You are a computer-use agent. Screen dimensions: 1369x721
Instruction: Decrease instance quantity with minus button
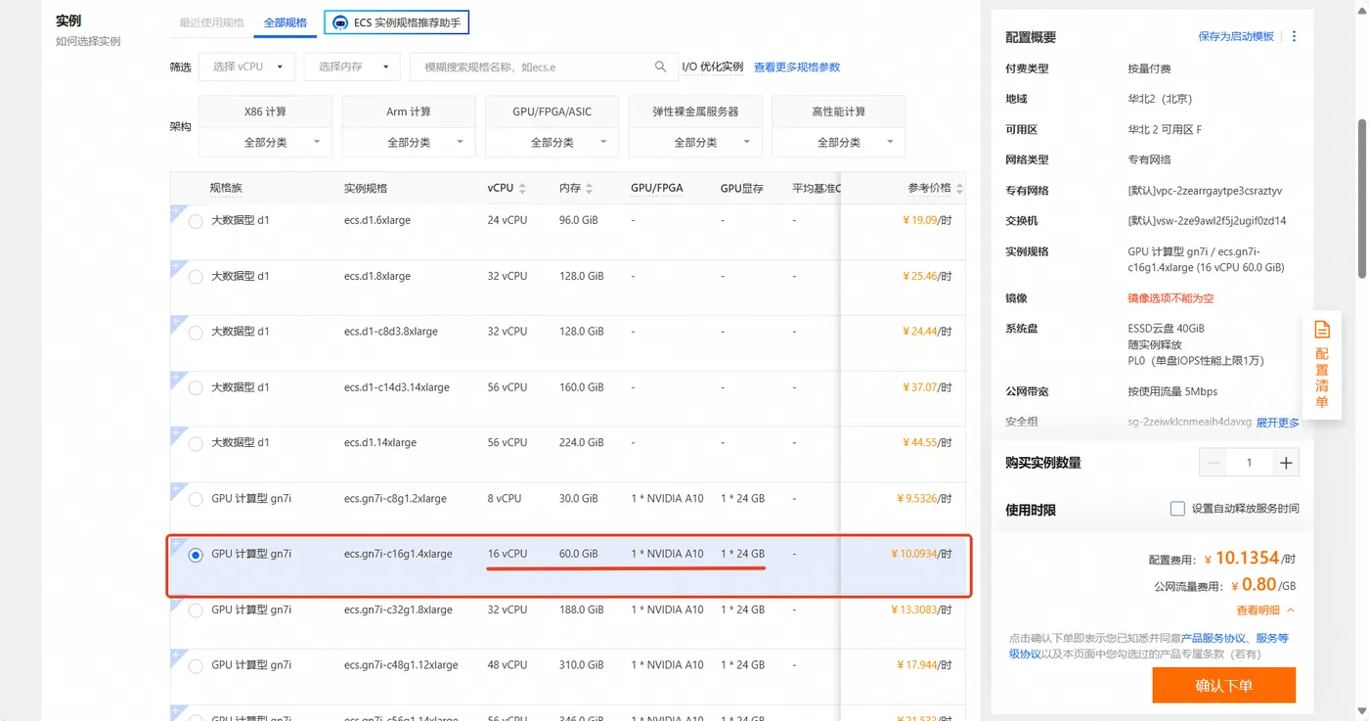pyautogui.click(x=1214, y=463)
